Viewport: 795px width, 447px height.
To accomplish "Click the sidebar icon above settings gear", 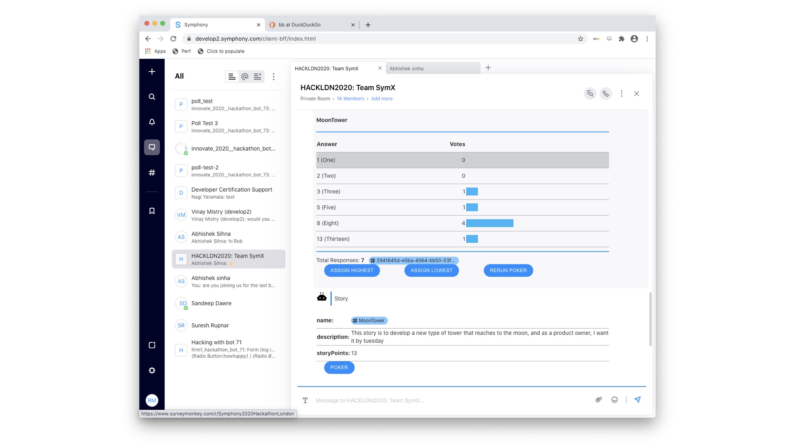I will tap(152, 345).
